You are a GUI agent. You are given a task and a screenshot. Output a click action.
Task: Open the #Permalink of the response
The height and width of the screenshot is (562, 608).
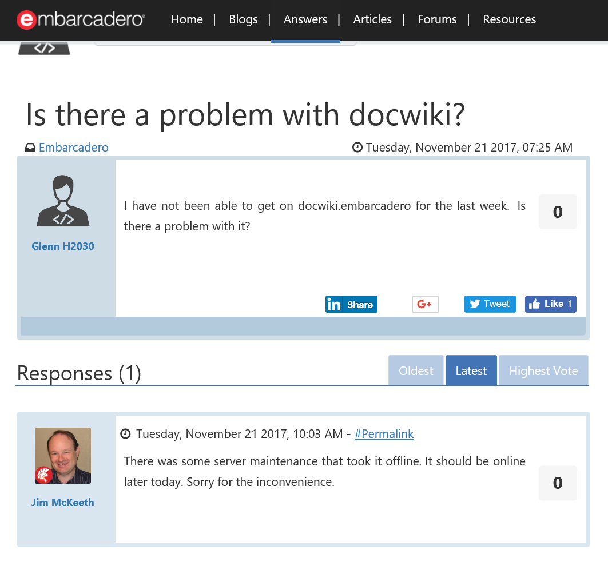pos(384,434)
